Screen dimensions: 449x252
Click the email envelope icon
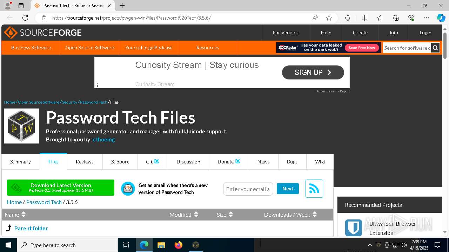point(128,189)
